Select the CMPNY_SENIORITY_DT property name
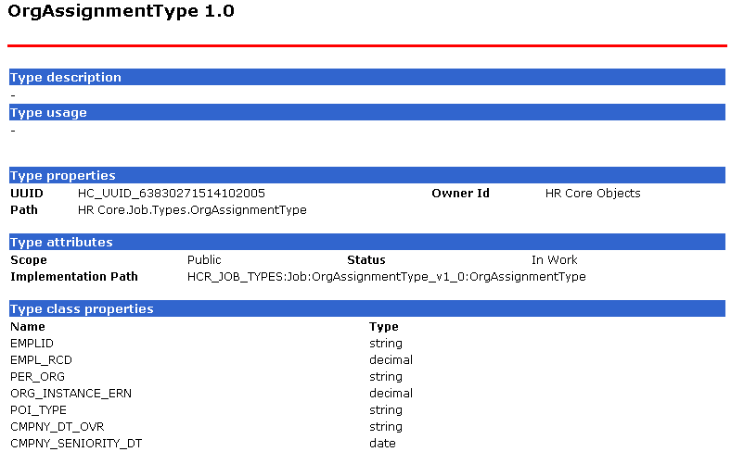This screenshot has height=452, width=731. click(x=76, y=444)
